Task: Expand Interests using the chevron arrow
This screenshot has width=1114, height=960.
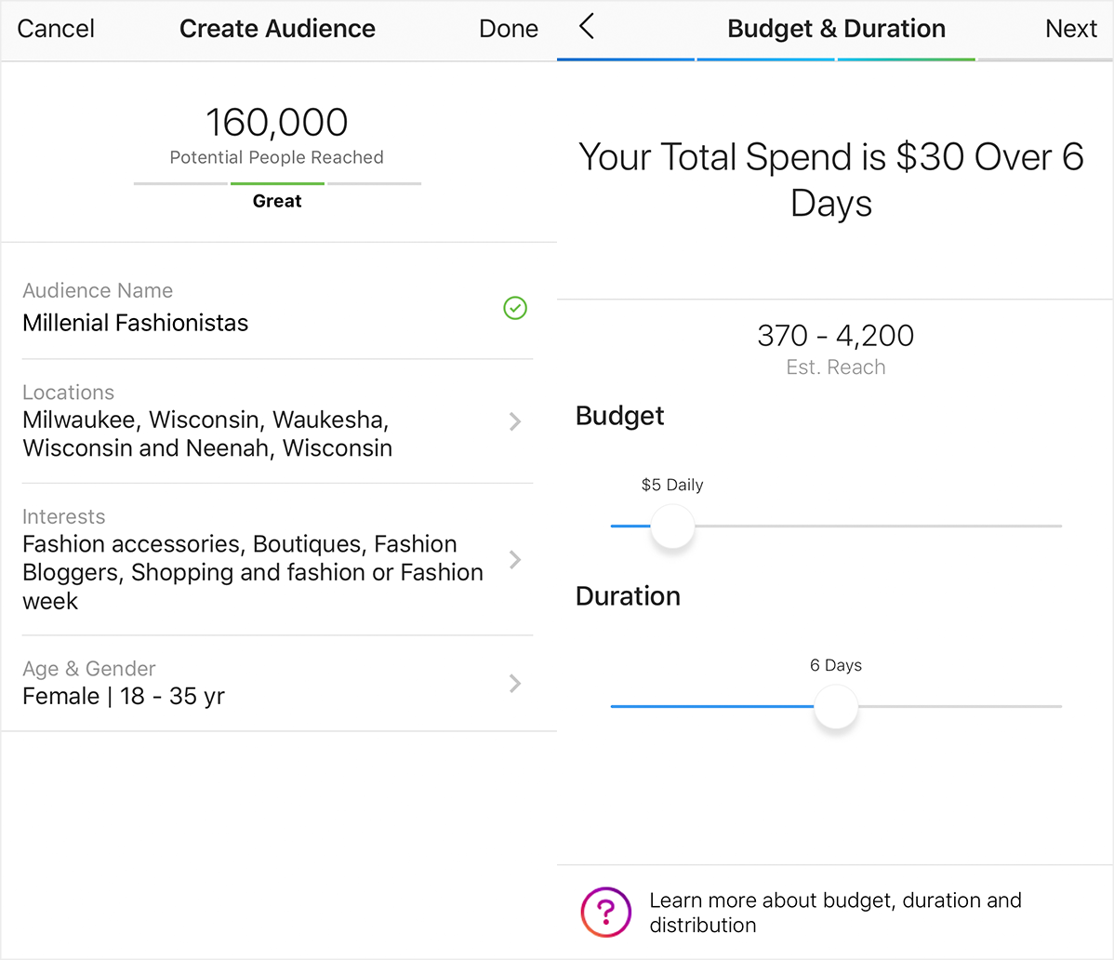Action: coord(515,559)
